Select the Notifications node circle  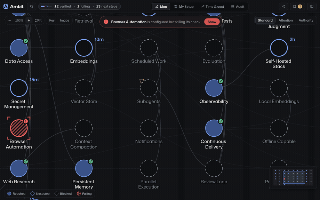coord(149,128)
